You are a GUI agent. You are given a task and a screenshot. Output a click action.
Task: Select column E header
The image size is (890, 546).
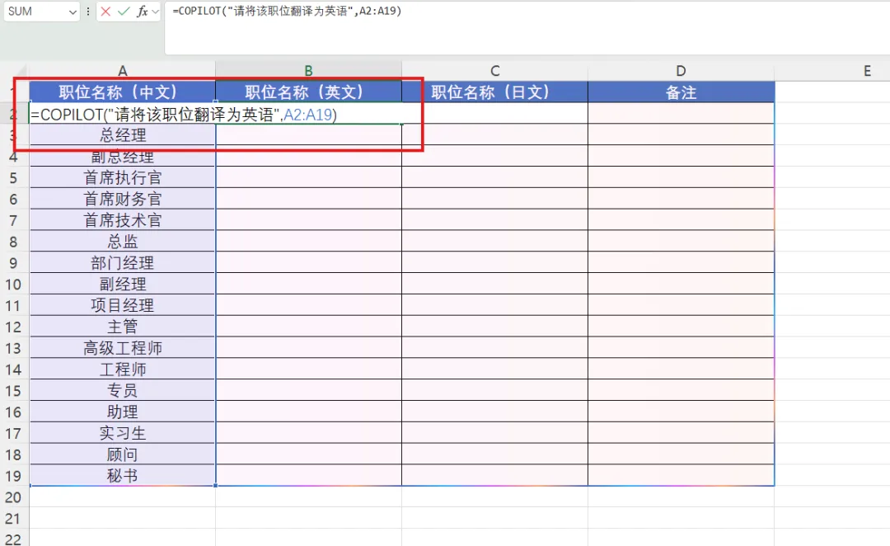point(867,70)
